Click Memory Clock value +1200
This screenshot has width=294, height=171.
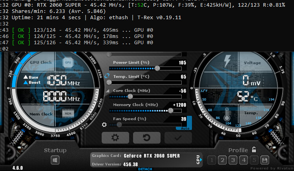(x=179, y=105)
